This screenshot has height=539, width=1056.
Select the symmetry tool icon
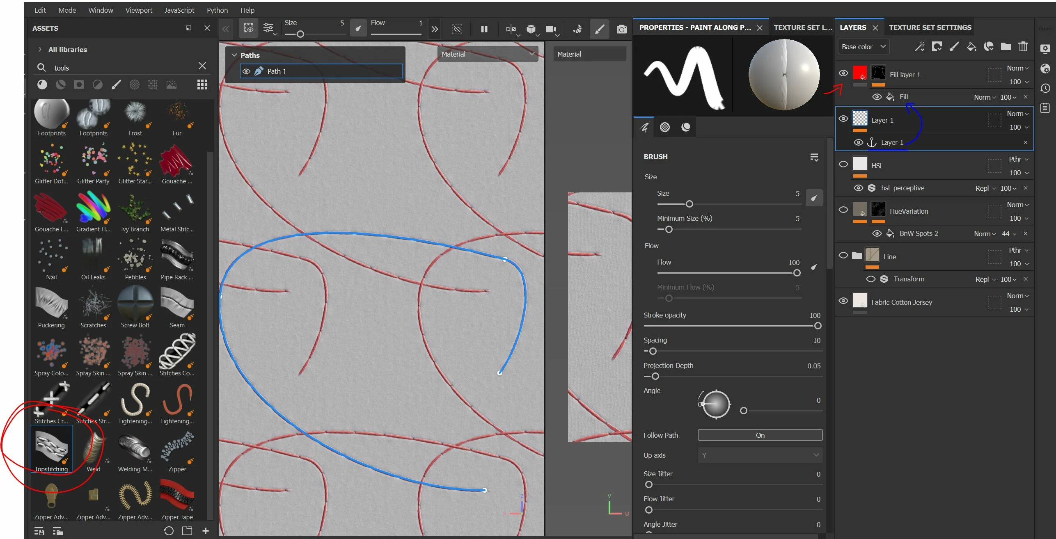pyautogui.click(x=511, y=29)
